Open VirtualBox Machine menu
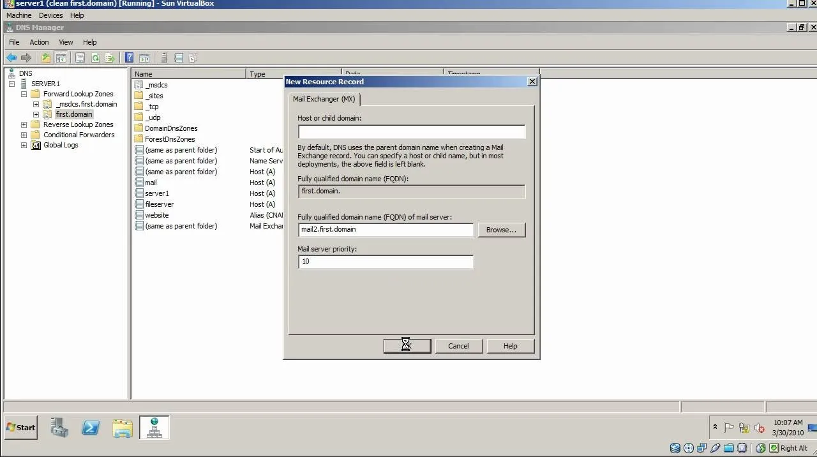This screenshot has height=457, width=817. pyautogui.click(x=19, y=15)
